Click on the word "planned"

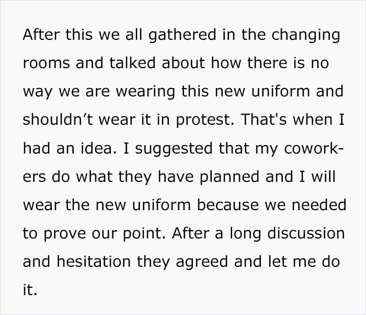230,177
